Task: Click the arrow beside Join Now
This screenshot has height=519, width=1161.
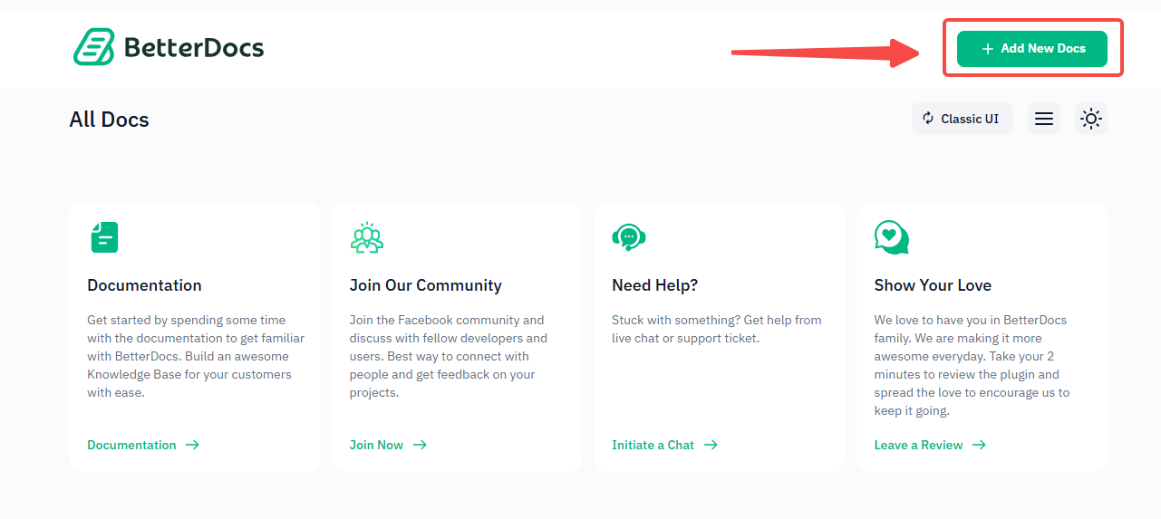Action: 420,445
